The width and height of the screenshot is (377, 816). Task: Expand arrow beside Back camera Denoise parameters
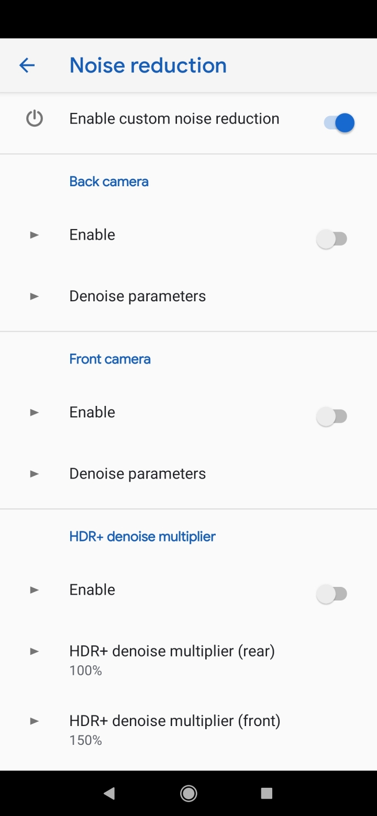35,297
